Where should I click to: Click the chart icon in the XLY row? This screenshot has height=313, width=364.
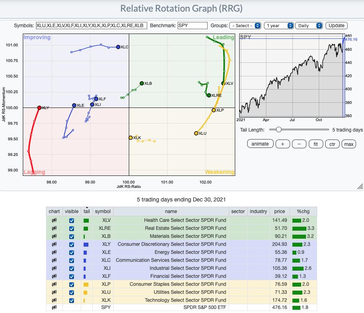click(54, 244)
